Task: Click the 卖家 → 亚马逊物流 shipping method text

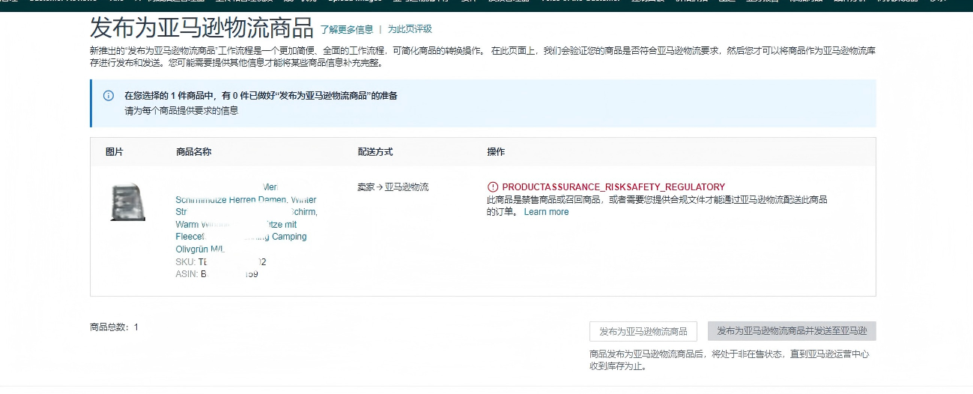Action: coord(393,187)
